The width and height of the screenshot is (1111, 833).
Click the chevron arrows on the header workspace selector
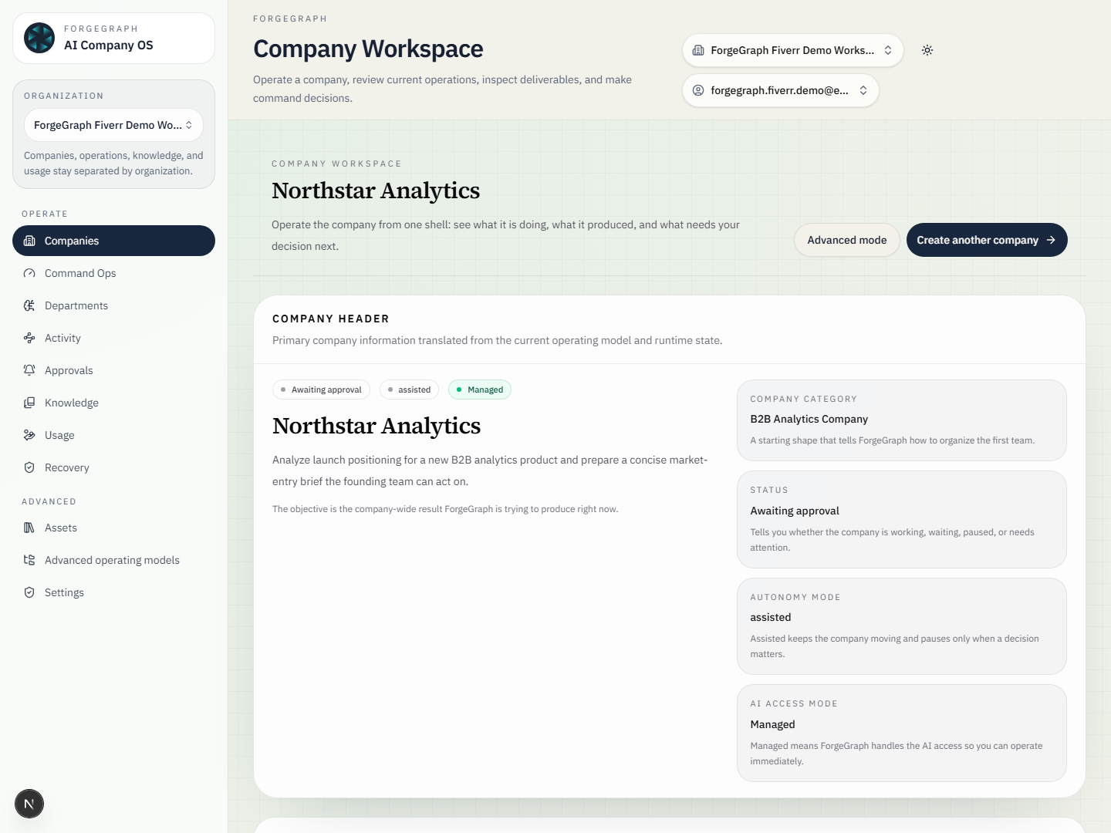pyautogui.click(x=888, y=50)
